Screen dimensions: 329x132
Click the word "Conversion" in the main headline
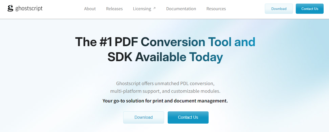[173, 42]
